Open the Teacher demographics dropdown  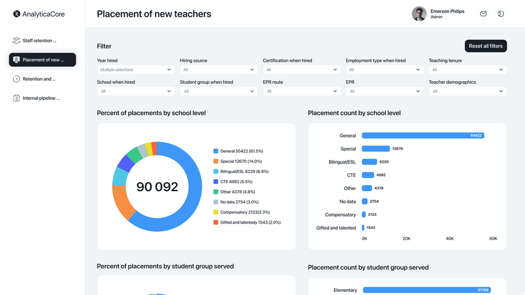(x=468, y=91)
